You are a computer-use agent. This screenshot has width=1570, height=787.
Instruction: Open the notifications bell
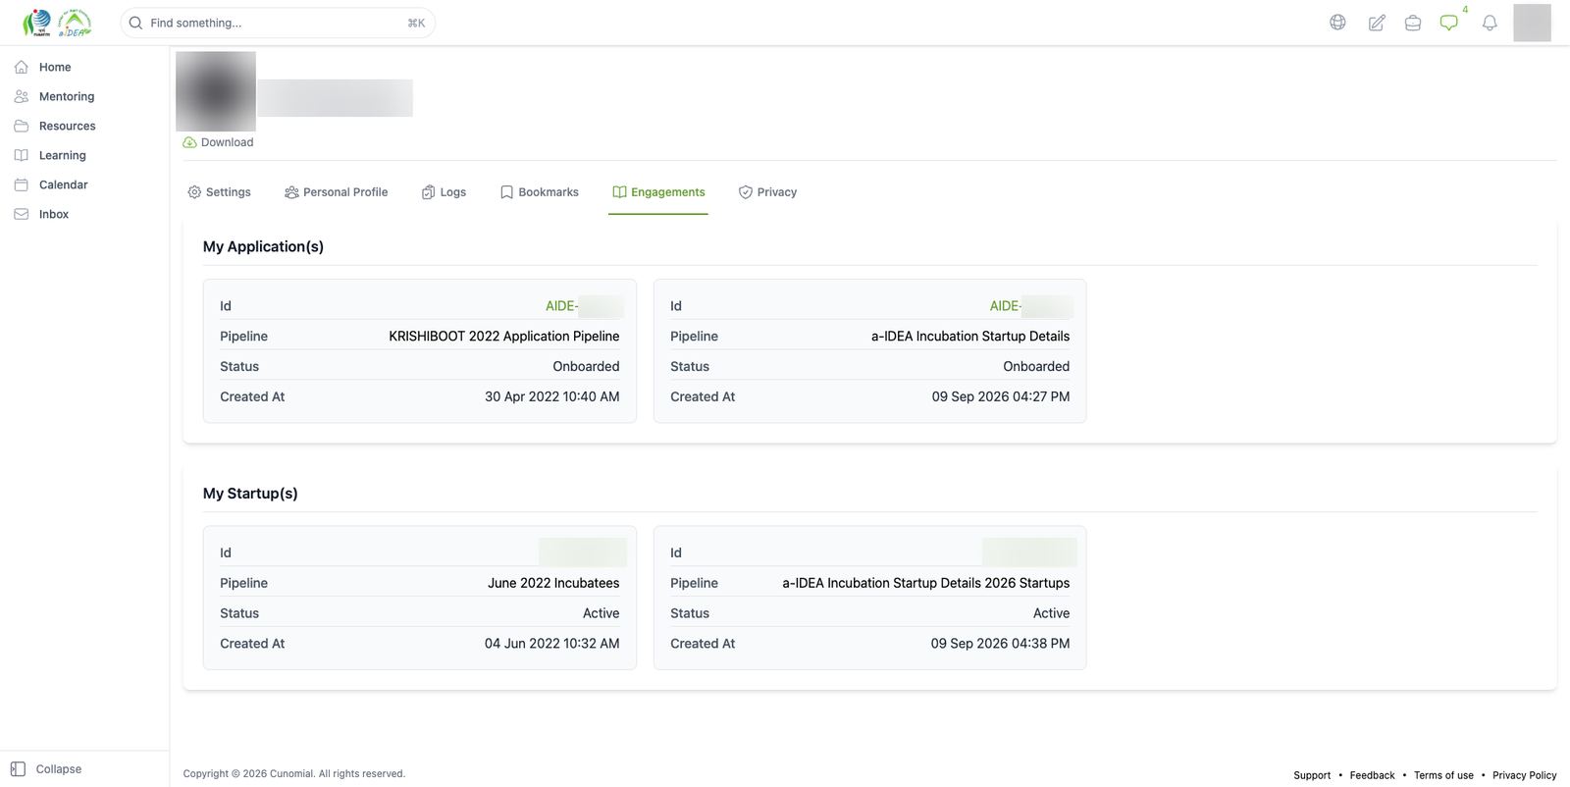pyautogui.click(x=1490, y=23)
